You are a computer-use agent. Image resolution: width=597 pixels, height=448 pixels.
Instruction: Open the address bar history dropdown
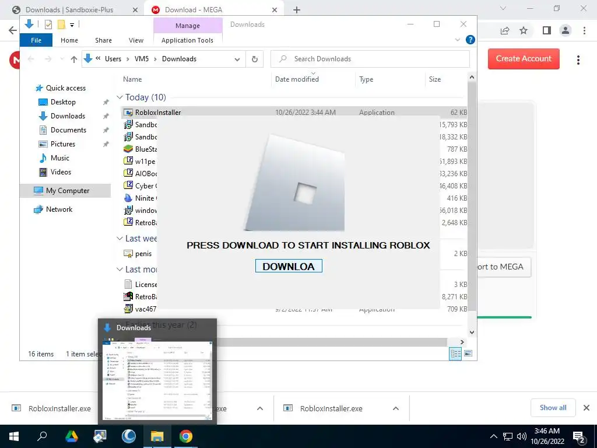tap(237, 59)
